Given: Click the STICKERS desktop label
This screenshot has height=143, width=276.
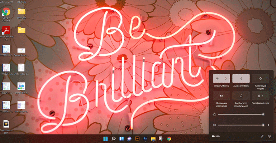Looking at the screenshot, I should click(x=22, y=2).
